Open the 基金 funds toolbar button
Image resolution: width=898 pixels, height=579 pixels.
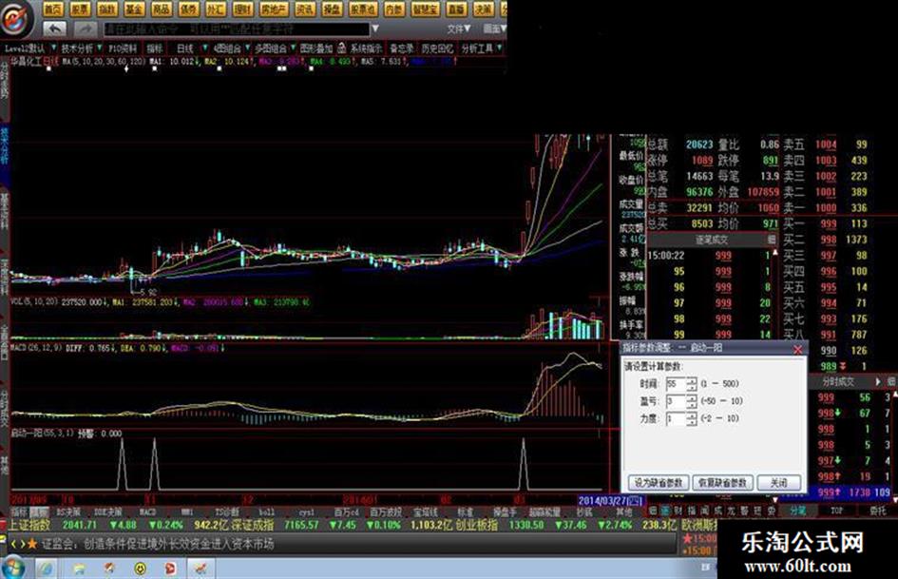point(134,9)
